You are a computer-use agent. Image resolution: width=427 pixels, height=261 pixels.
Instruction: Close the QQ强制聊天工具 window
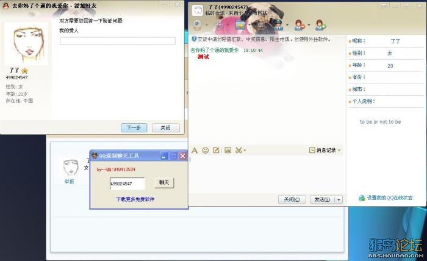point(183,156)
